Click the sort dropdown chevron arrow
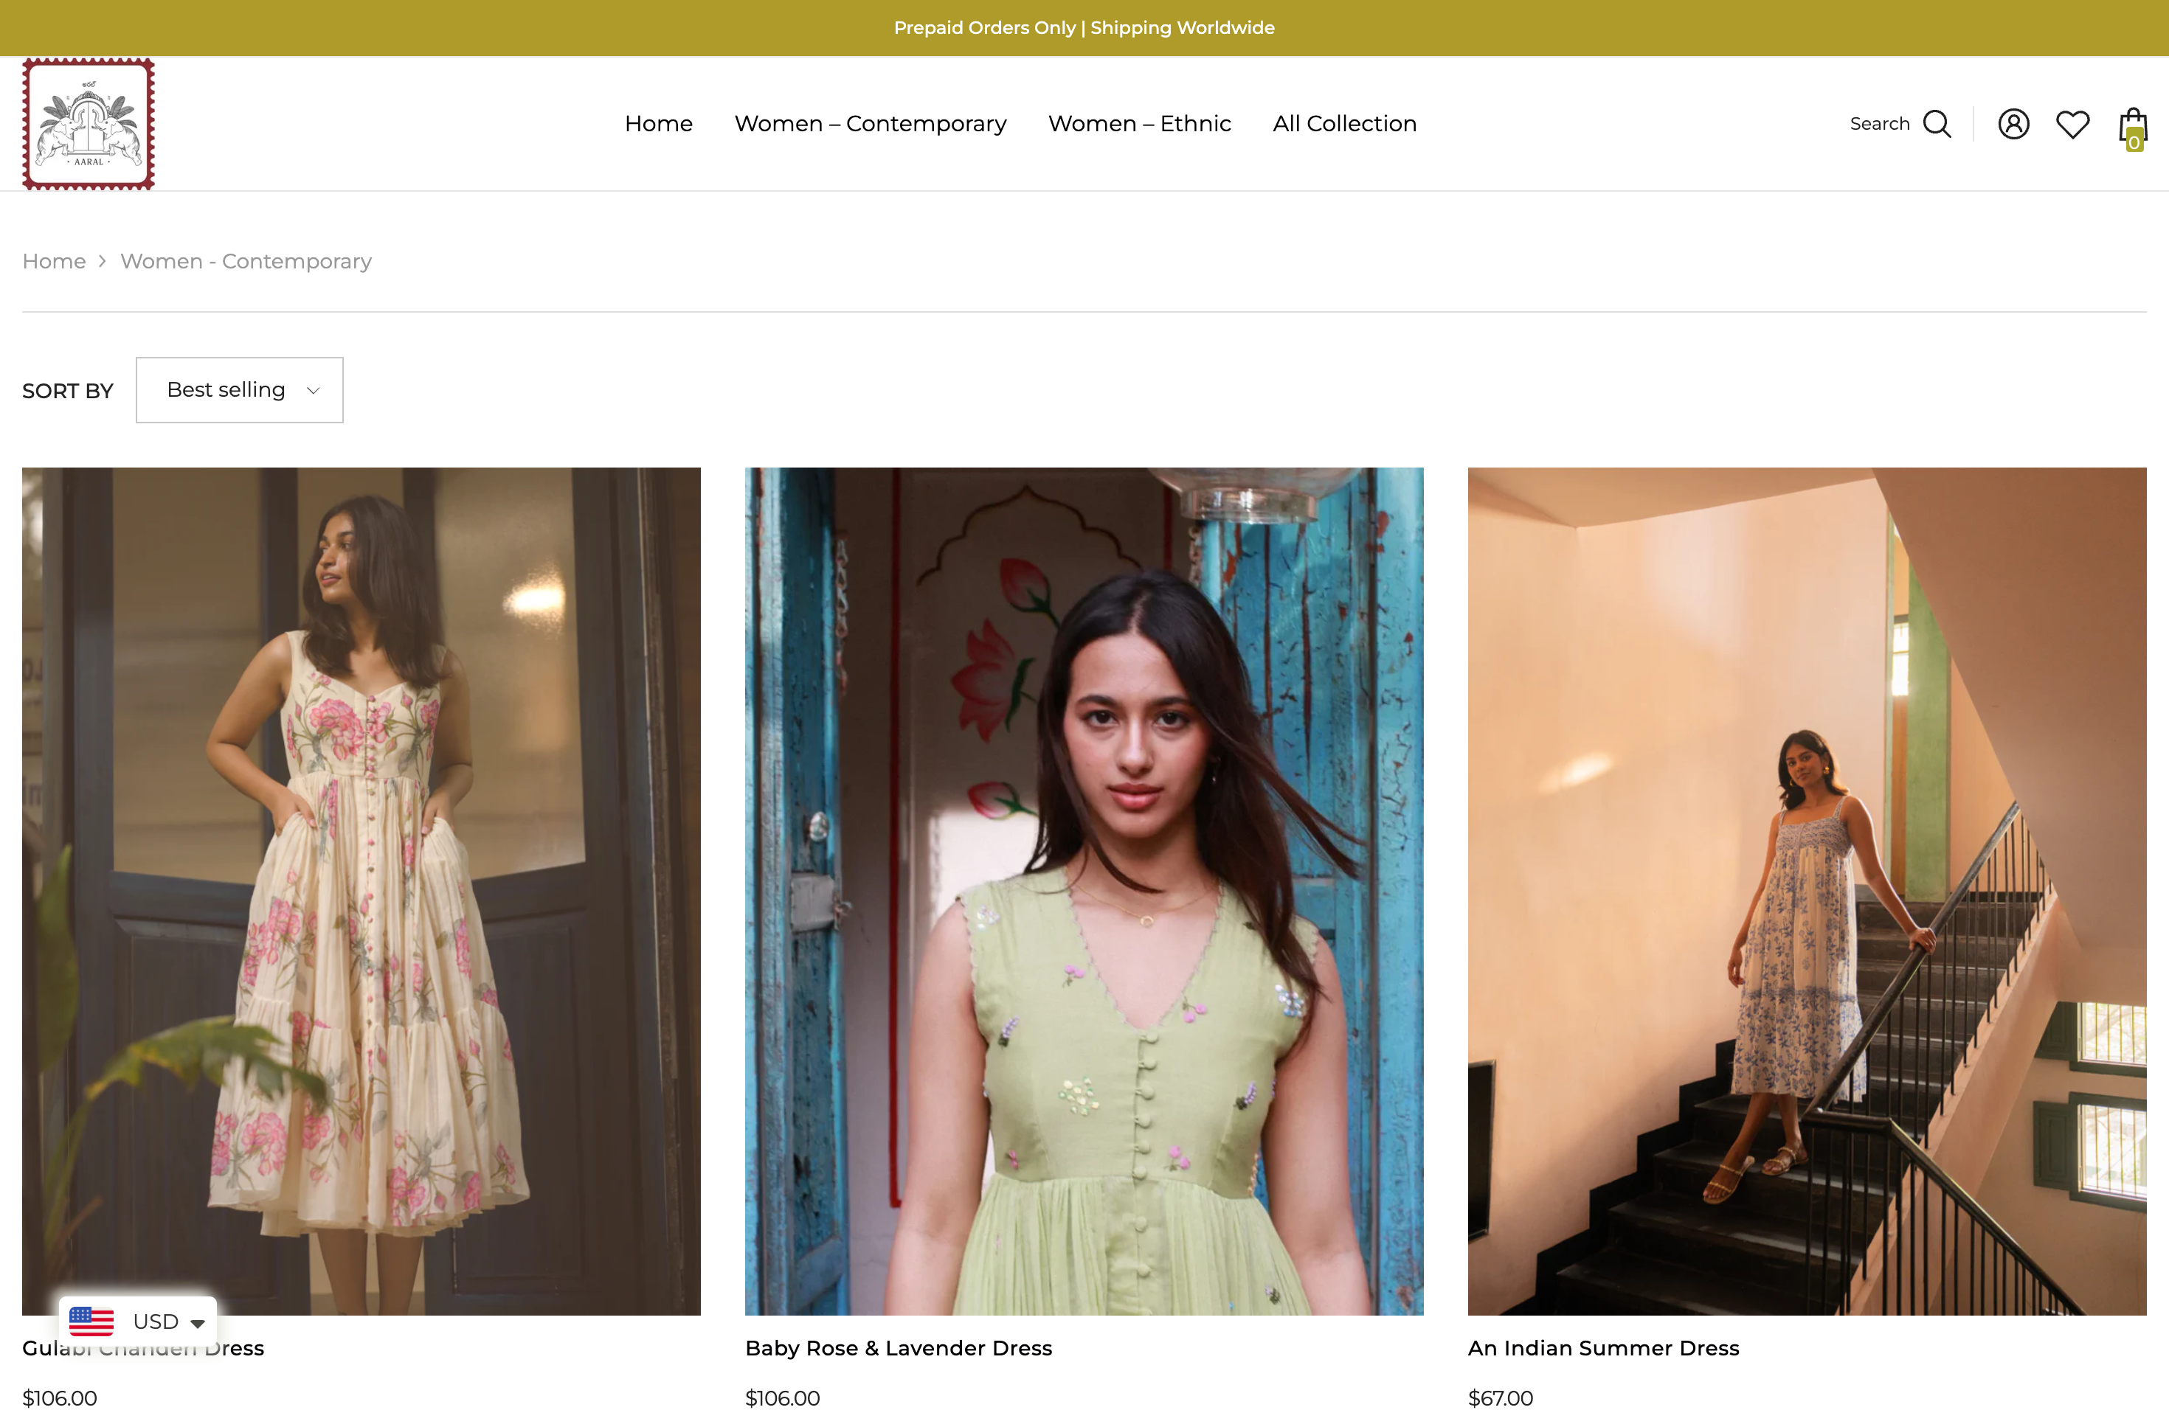The image size is (2169, 1410). 314,391
